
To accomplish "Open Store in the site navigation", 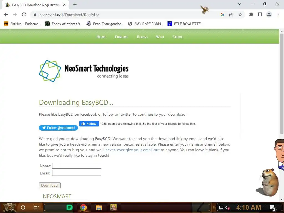I will (177, 37).
